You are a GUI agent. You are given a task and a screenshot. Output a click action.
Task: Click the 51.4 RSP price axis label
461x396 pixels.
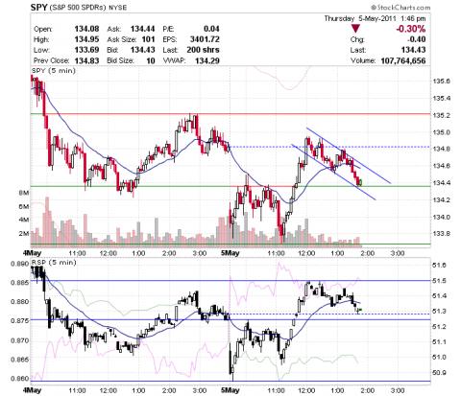pyautogui.click(x=439, y=296)
